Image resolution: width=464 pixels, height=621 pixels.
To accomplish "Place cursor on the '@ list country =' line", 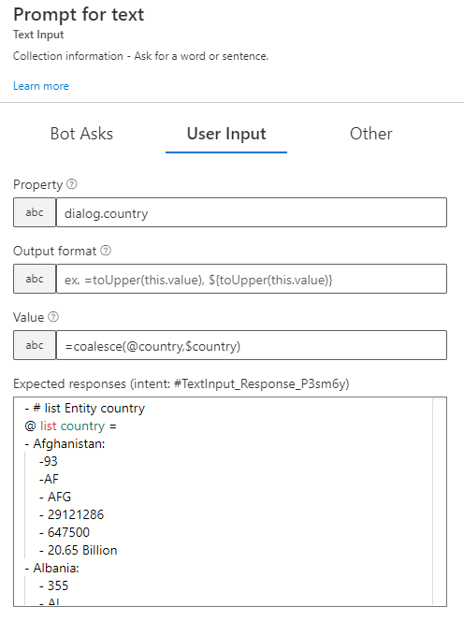I will [x=70, y=426].
